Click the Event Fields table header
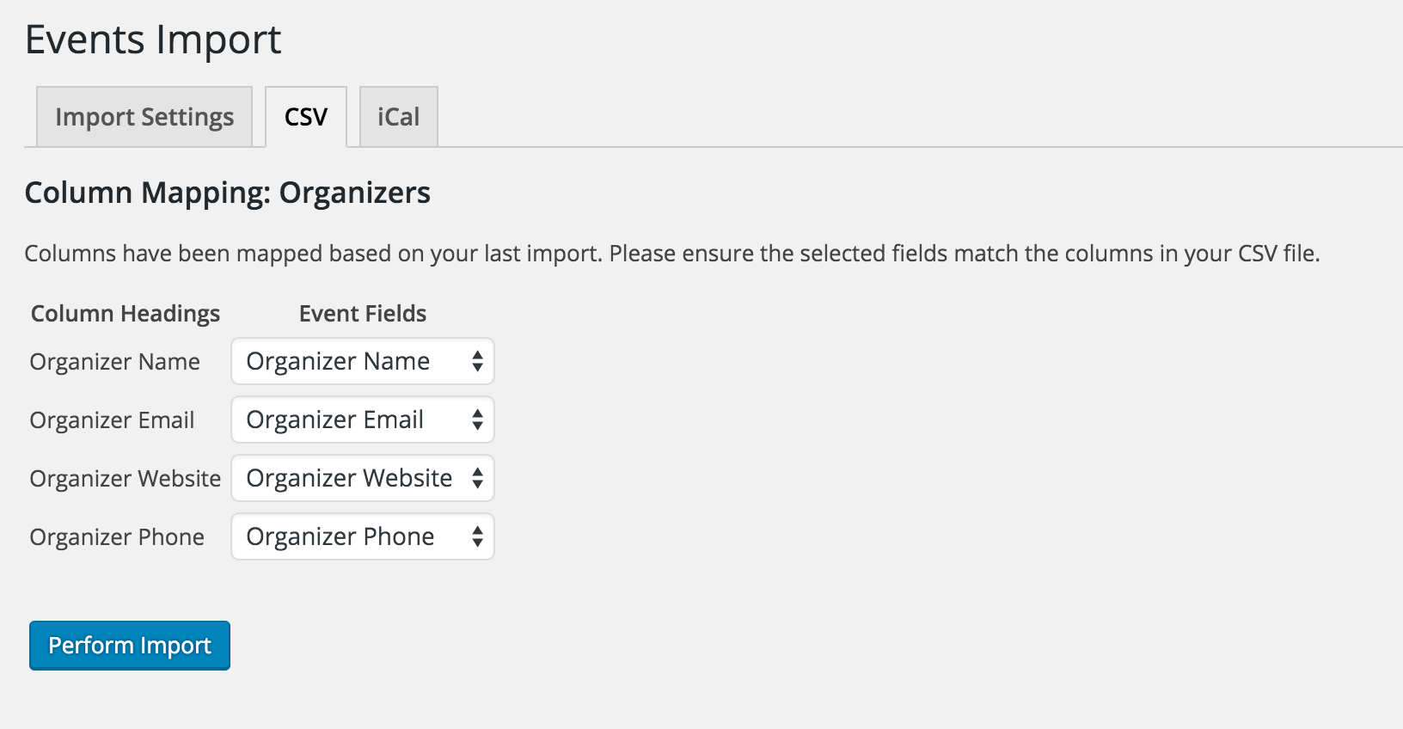 [363, 314]
